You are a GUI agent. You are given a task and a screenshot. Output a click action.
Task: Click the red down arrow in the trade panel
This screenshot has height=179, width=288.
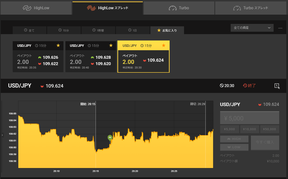[260, 105]
